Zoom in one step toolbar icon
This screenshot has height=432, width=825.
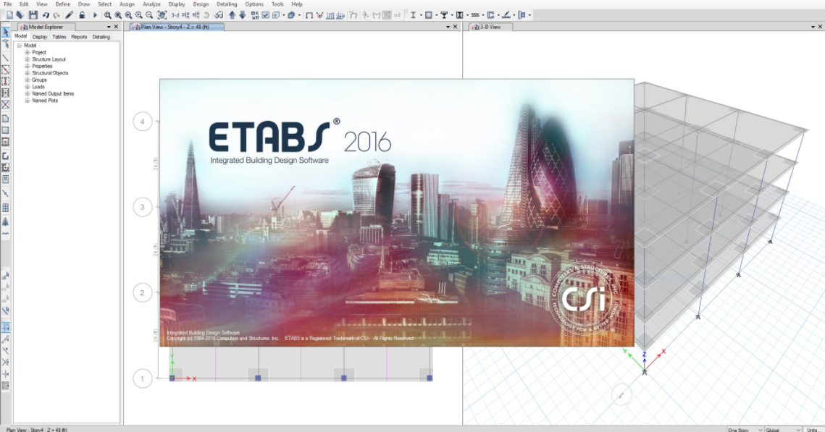click(139, 15)
